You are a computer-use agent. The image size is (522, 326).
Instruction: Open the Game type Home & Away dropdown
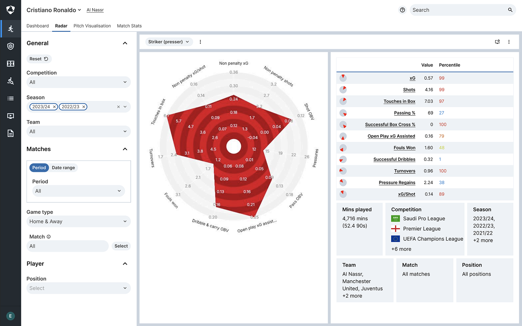(x=78, y=222)
